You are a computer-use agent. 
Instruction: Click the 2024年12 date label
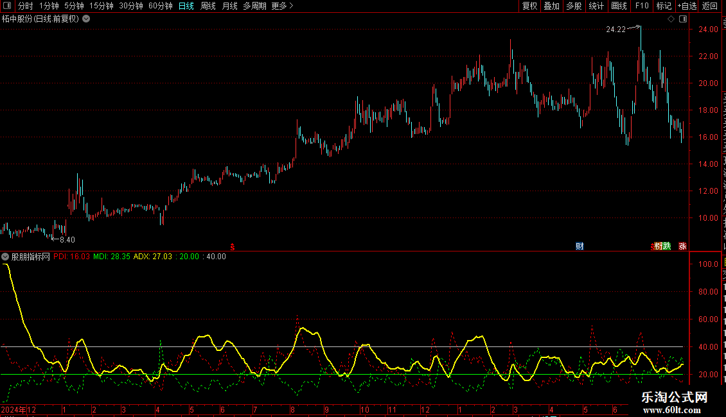[x=19, y=409]
